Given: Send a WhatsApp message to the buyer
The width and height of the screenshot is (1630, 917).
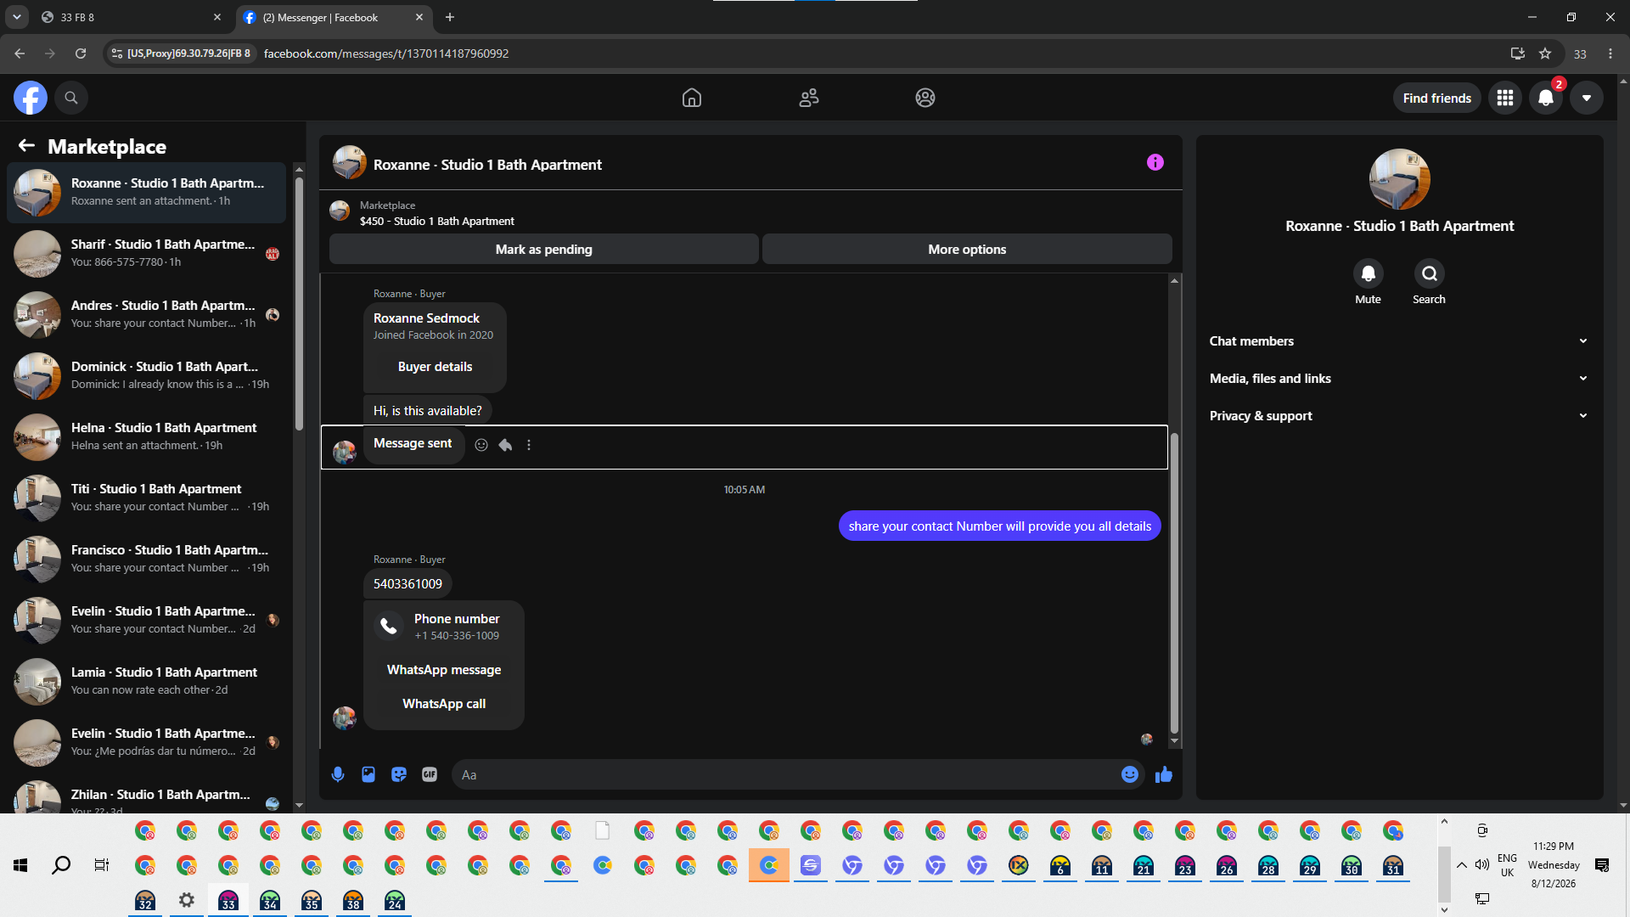Looking at the screenshot, I should [x=444, y=670].
